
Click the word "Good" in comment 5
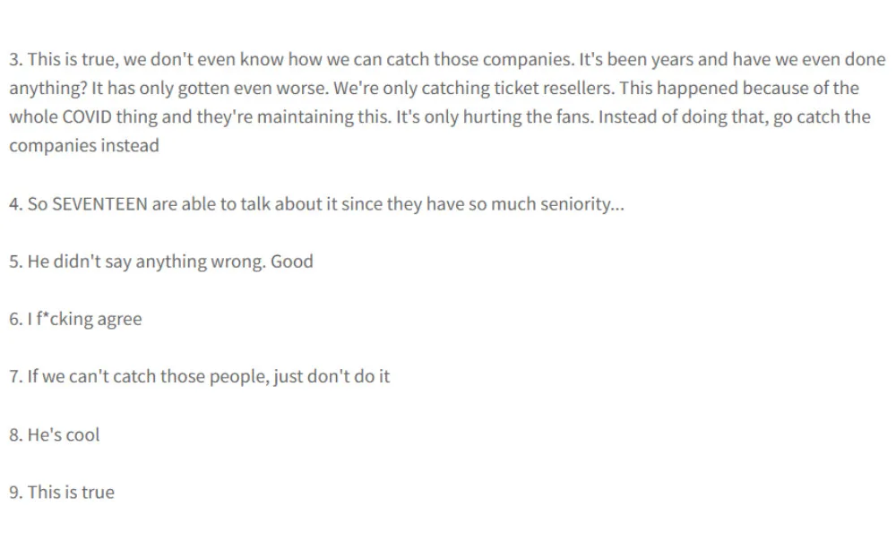click(291, 262)
